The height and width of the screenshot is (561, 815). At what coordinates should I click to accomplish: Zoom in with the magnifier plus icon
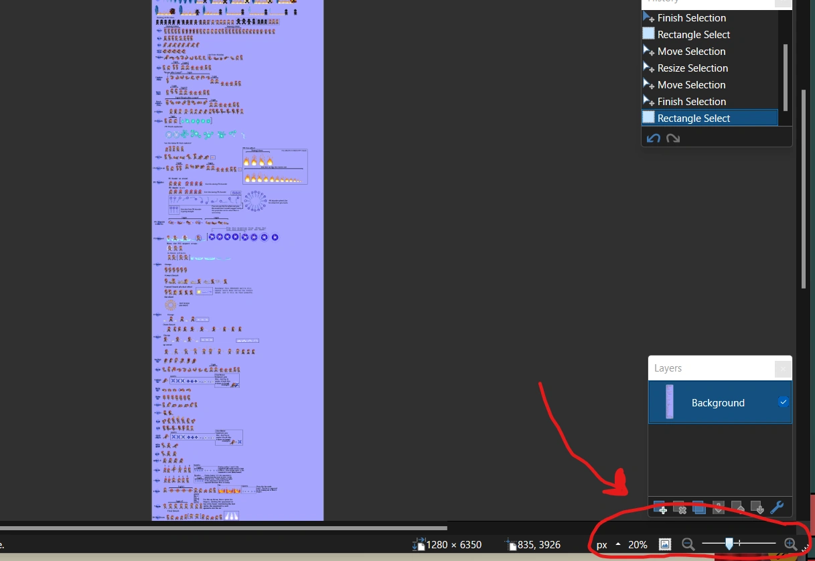[x=790, y=544]
